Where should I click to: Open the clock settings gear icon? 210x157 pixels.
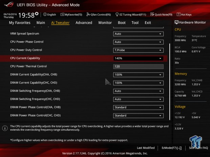click(37, 14)
